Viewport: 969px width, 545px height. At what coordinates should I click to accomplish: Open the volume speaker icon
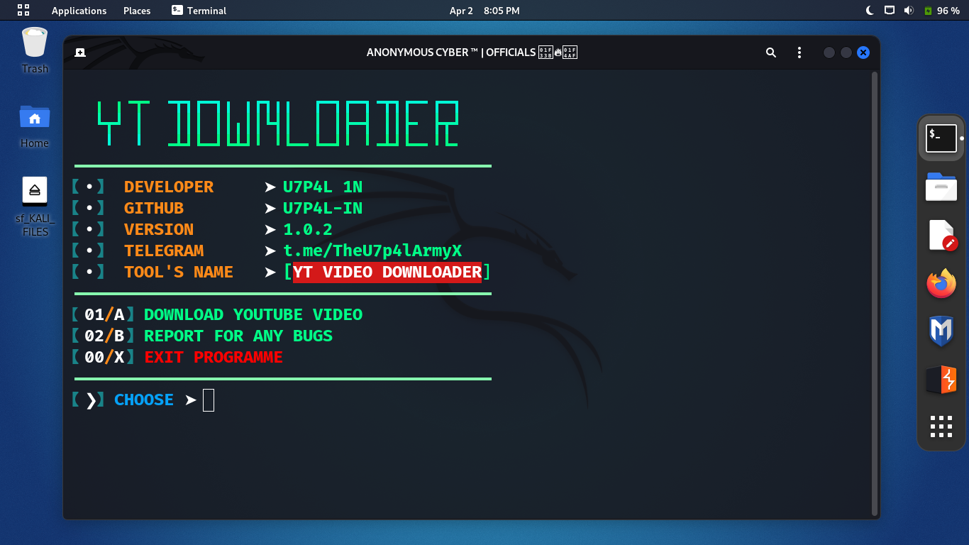pos(909,11)
